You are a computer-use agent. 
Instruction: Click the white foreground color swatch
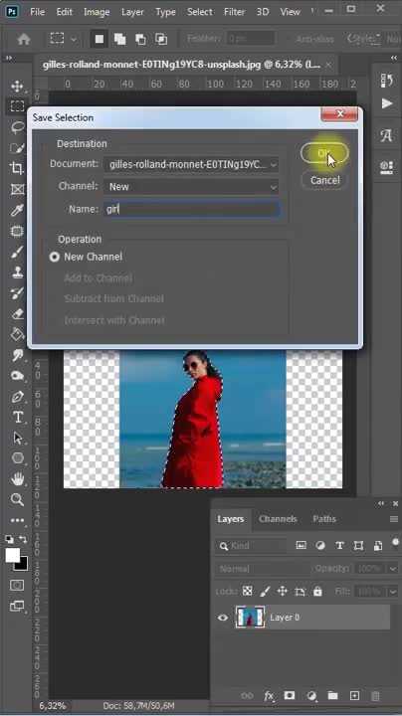(12, 555)
